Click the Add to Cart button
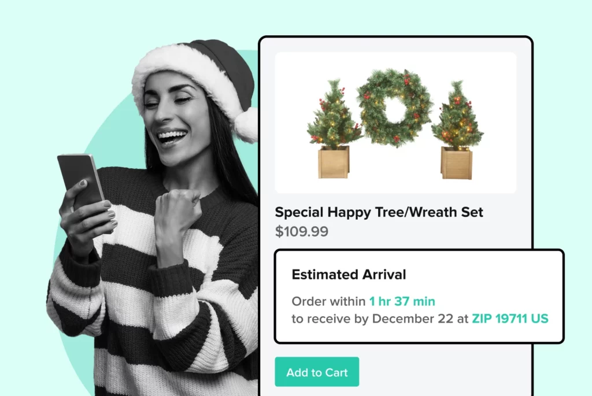Screen dimensions: 592x396 pos(317,372)
